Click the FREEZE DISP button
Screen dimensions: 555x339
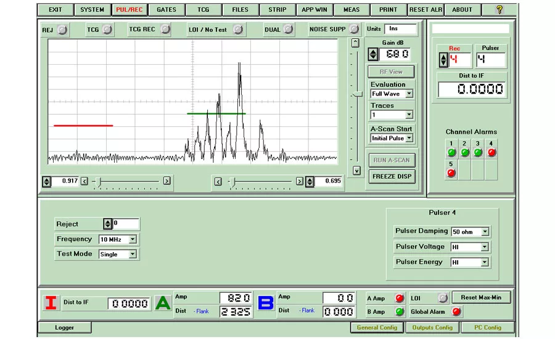click(392, 176)
